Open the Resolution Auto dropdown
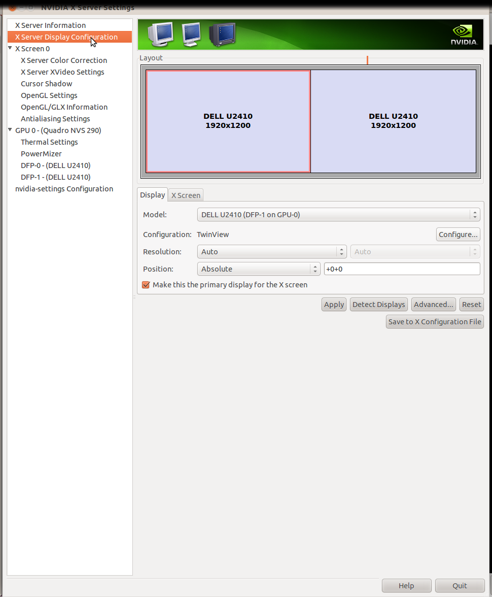492x597 pixels. [272, 252]
